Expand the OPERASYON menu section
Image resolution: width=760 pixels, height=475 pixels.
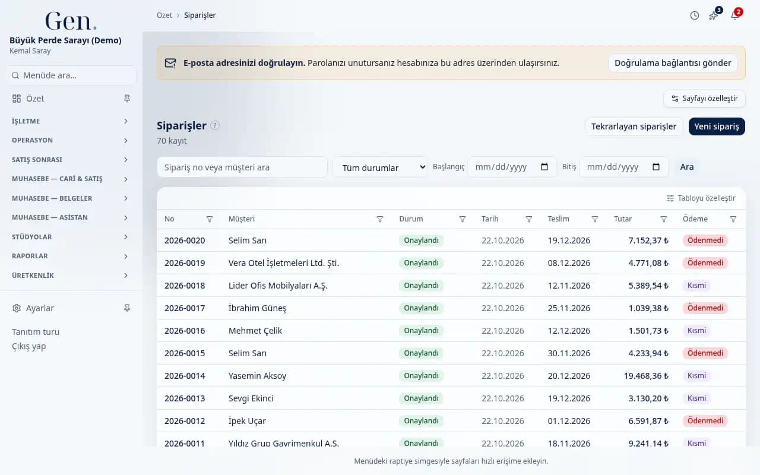coord(71,141)
